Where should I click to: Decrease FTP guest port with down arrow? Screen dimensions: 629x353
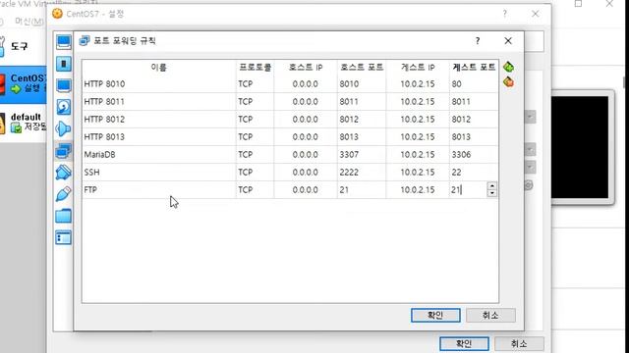[491, 193]
